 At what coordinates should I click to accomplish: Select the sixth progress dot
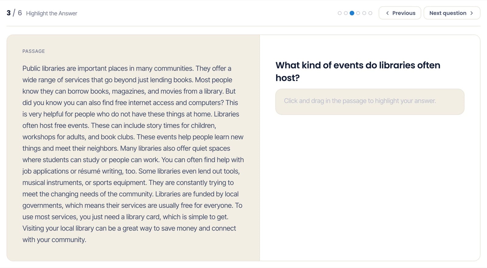pos(370,13)
